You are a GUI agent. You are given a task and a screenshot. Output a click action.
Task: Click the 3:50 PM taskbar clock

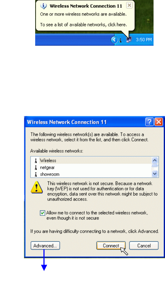144,40
